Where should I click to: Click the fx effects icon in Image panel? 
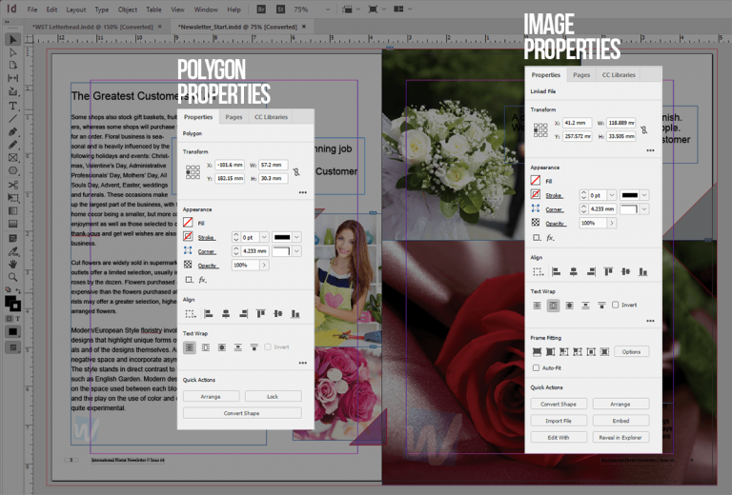550,238
